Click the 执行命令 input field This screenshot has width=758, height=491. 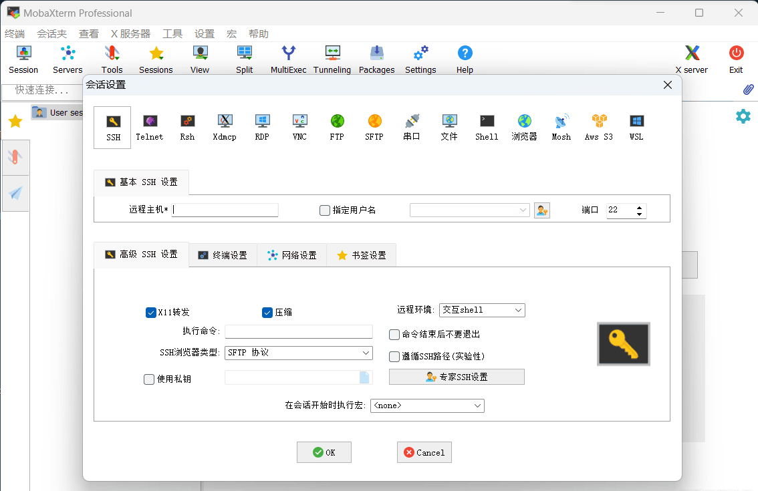coord(299,331)
